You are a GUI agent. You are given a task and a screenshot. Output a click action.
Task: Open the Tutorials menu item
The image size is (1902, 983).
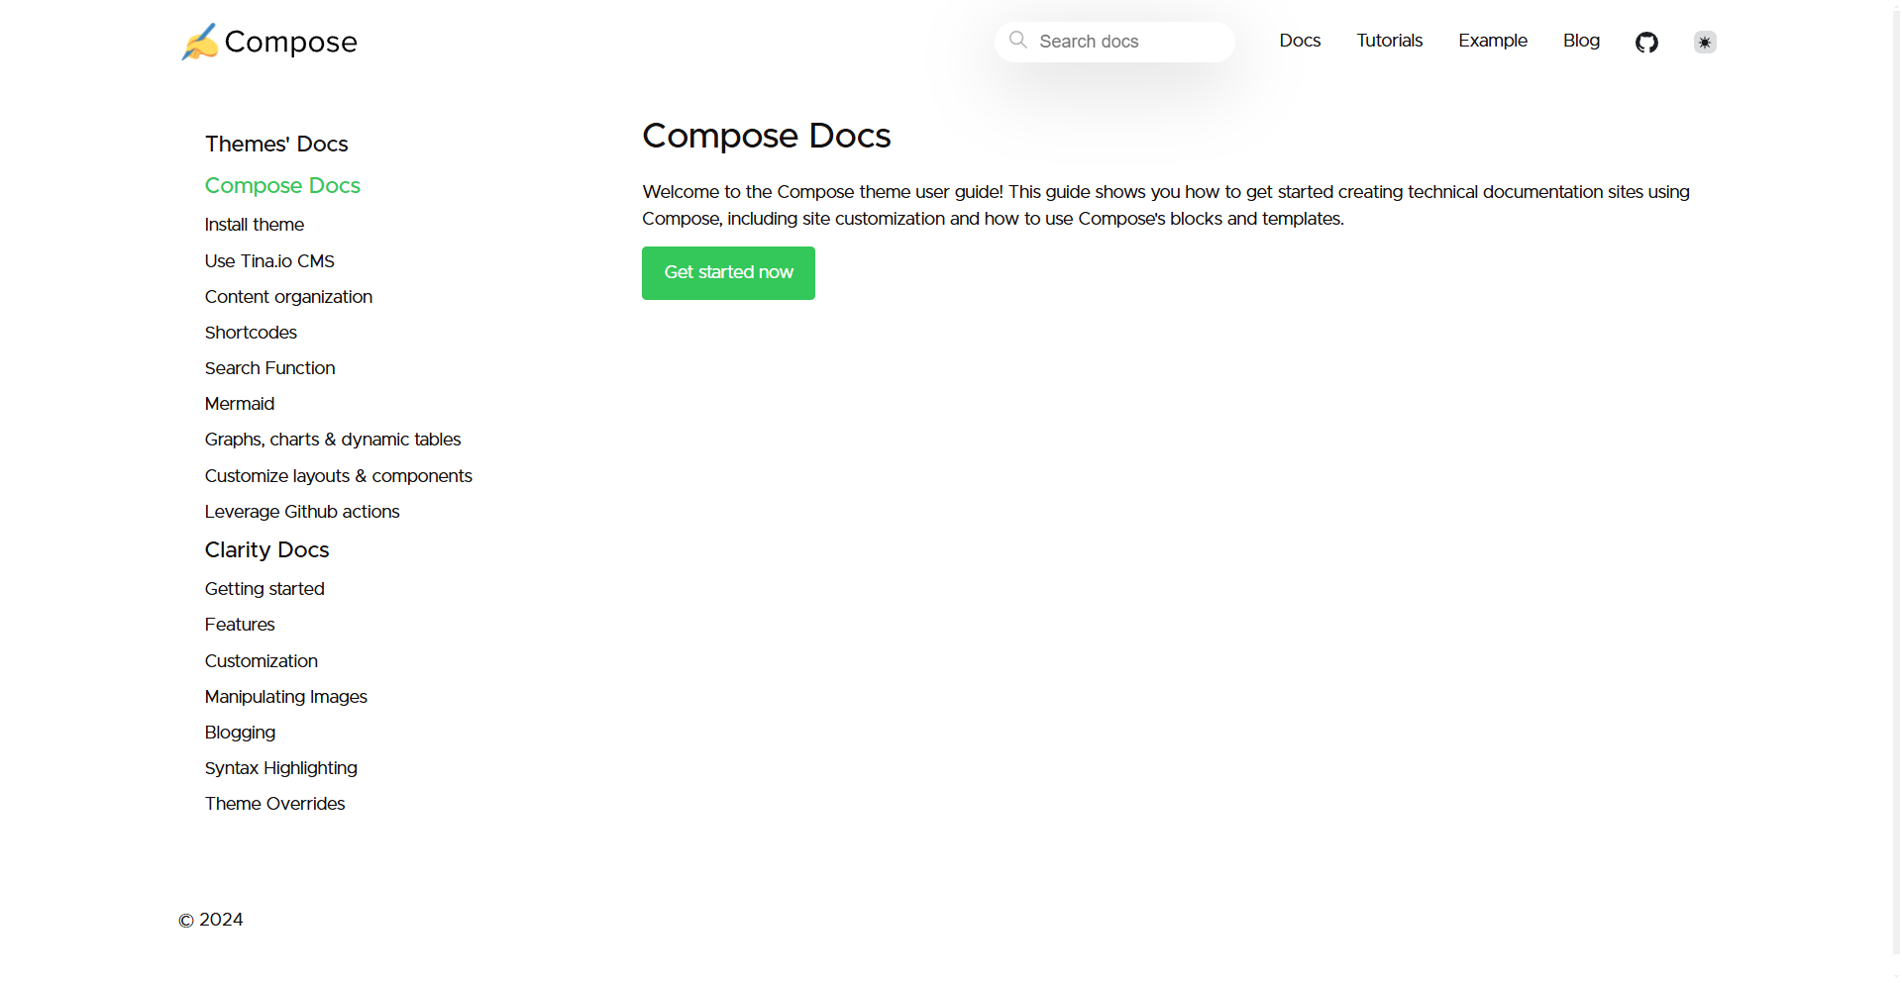(1389, 41)
